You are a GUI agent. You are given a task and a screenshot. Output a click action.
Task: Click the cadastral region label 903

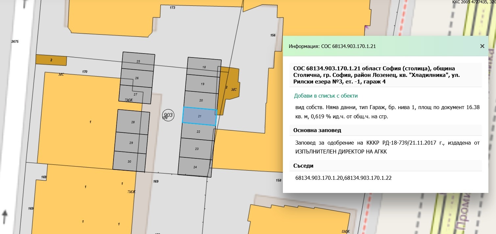(x=168, y=115)
